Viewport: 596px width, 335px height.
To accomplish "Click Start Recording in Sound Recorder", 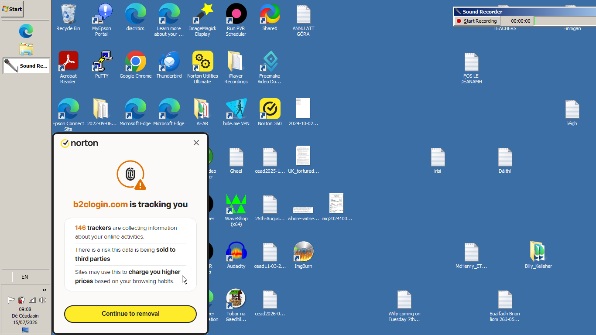I will 476,21.
